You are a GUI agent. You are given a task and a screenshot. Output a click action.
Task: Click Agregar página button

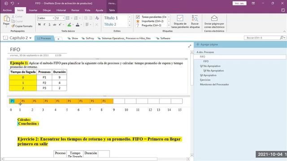pyautogui.click(x=207, y=44)
